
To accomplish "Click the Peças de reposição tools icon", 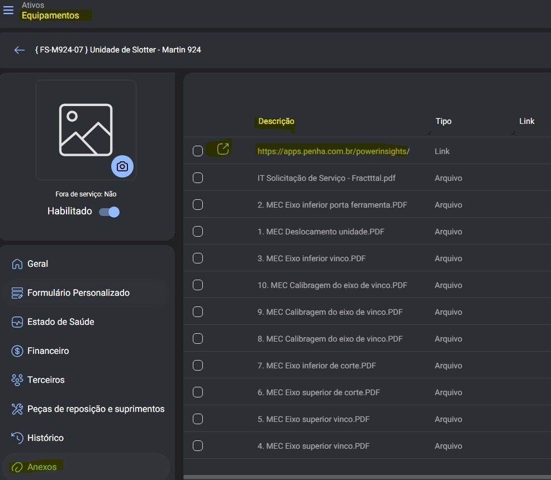I will (x=17, y=409).
